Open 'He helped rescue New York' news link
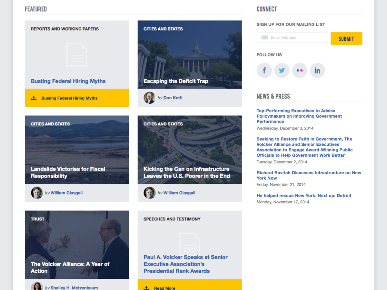Screen dimensions: 387x290 click(304, 196)
